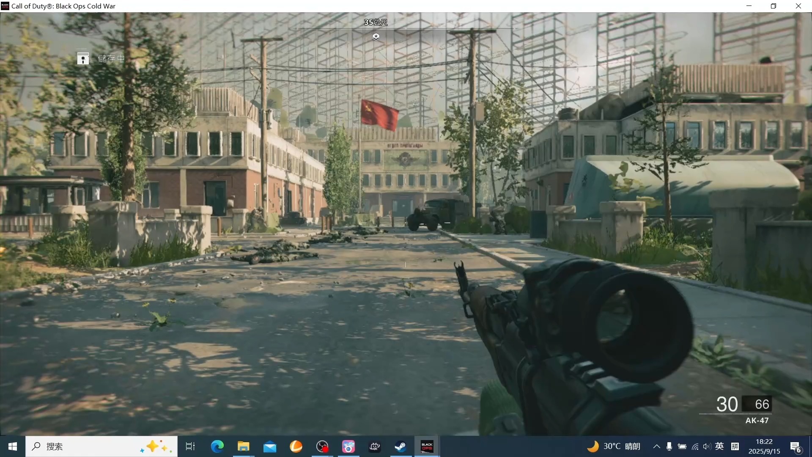Open the notification center with 6 alerts
This screenshot has height=457, width=812.
click(x=796, y=447)
